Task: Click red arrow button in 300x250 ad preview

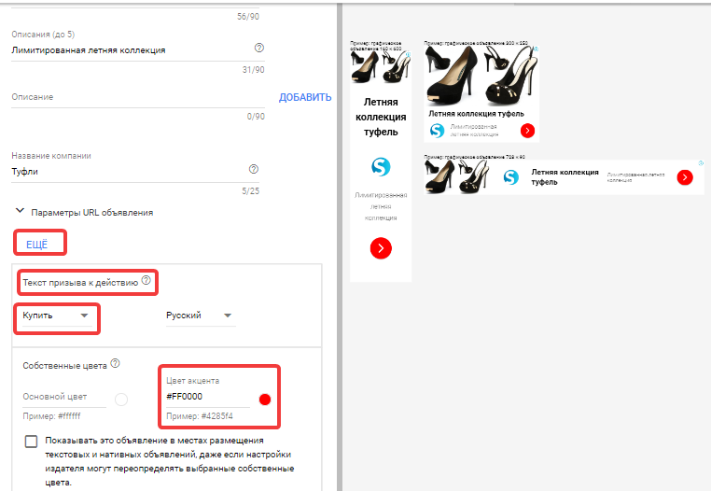Action: [x=527, y=131]
